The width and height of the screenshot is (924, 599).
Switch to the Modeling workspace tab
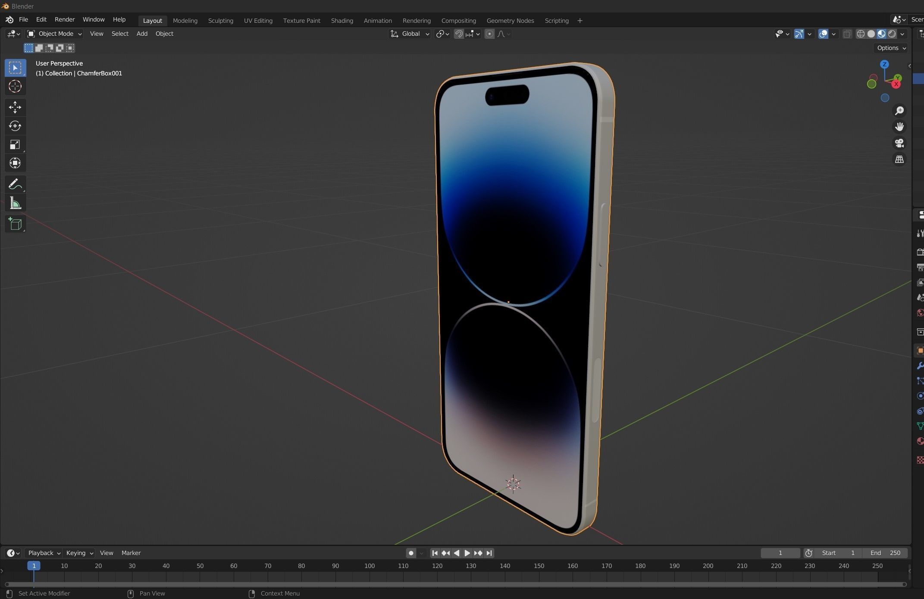pyautogui.click(x=185, y=21)
